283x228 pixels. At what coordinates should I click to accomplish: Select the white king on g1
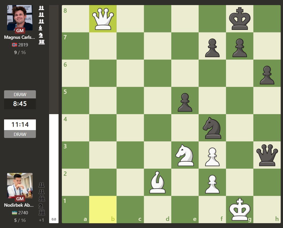239,210
